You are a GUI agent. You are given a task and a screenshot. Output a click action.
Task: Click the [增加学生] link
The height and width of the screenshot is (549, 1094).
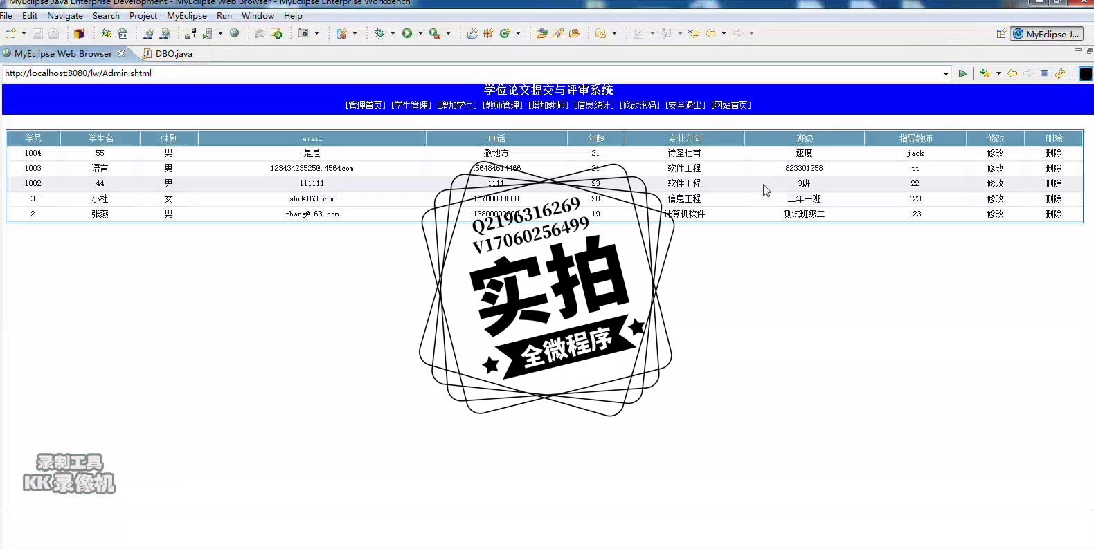click(x=457, y=105)
